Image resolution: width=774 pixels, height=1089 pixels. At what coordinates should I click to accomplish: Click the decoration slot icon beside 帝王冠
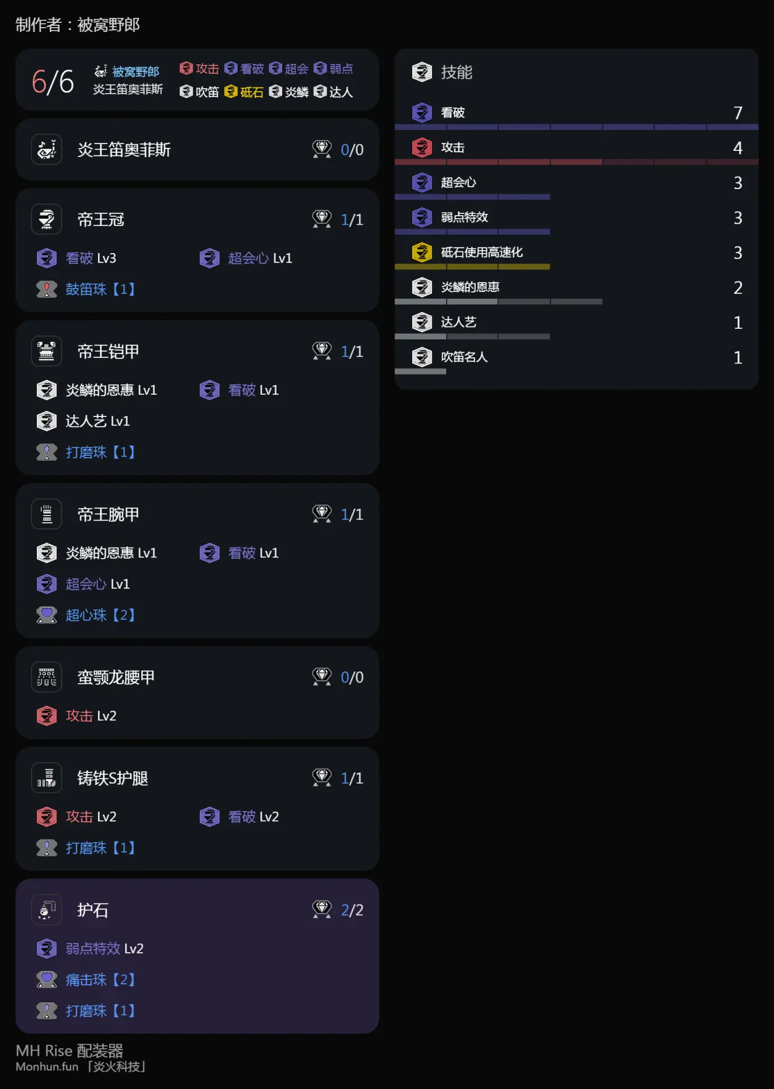point(322,219)
